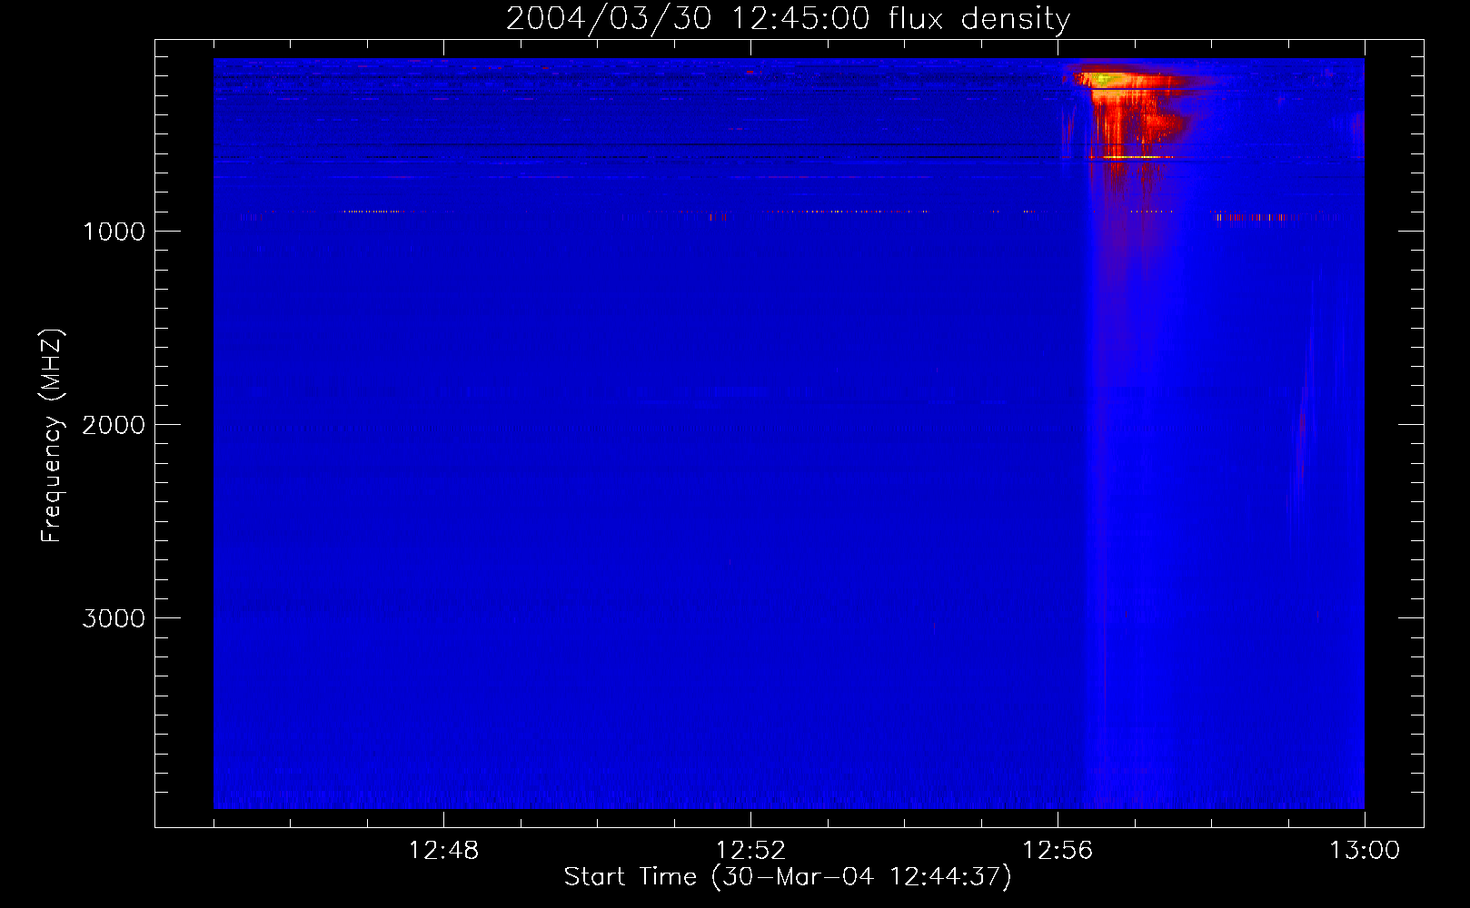Click the 2000 frequency tick label
This screenshot has width=1470, height=908.
tap(114, 425)
